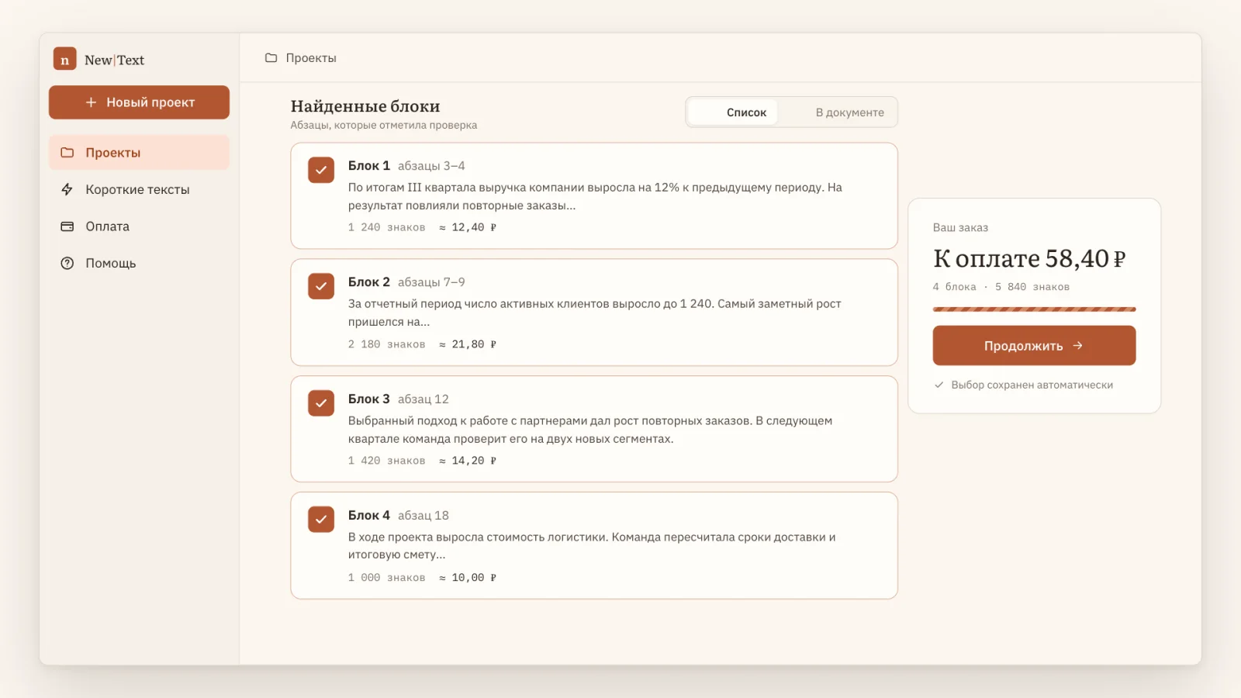Image resolution: width=1241 pixels, height=698 pixels.
Task: Click the 2 180 знаков count
Action: (386, 344)
